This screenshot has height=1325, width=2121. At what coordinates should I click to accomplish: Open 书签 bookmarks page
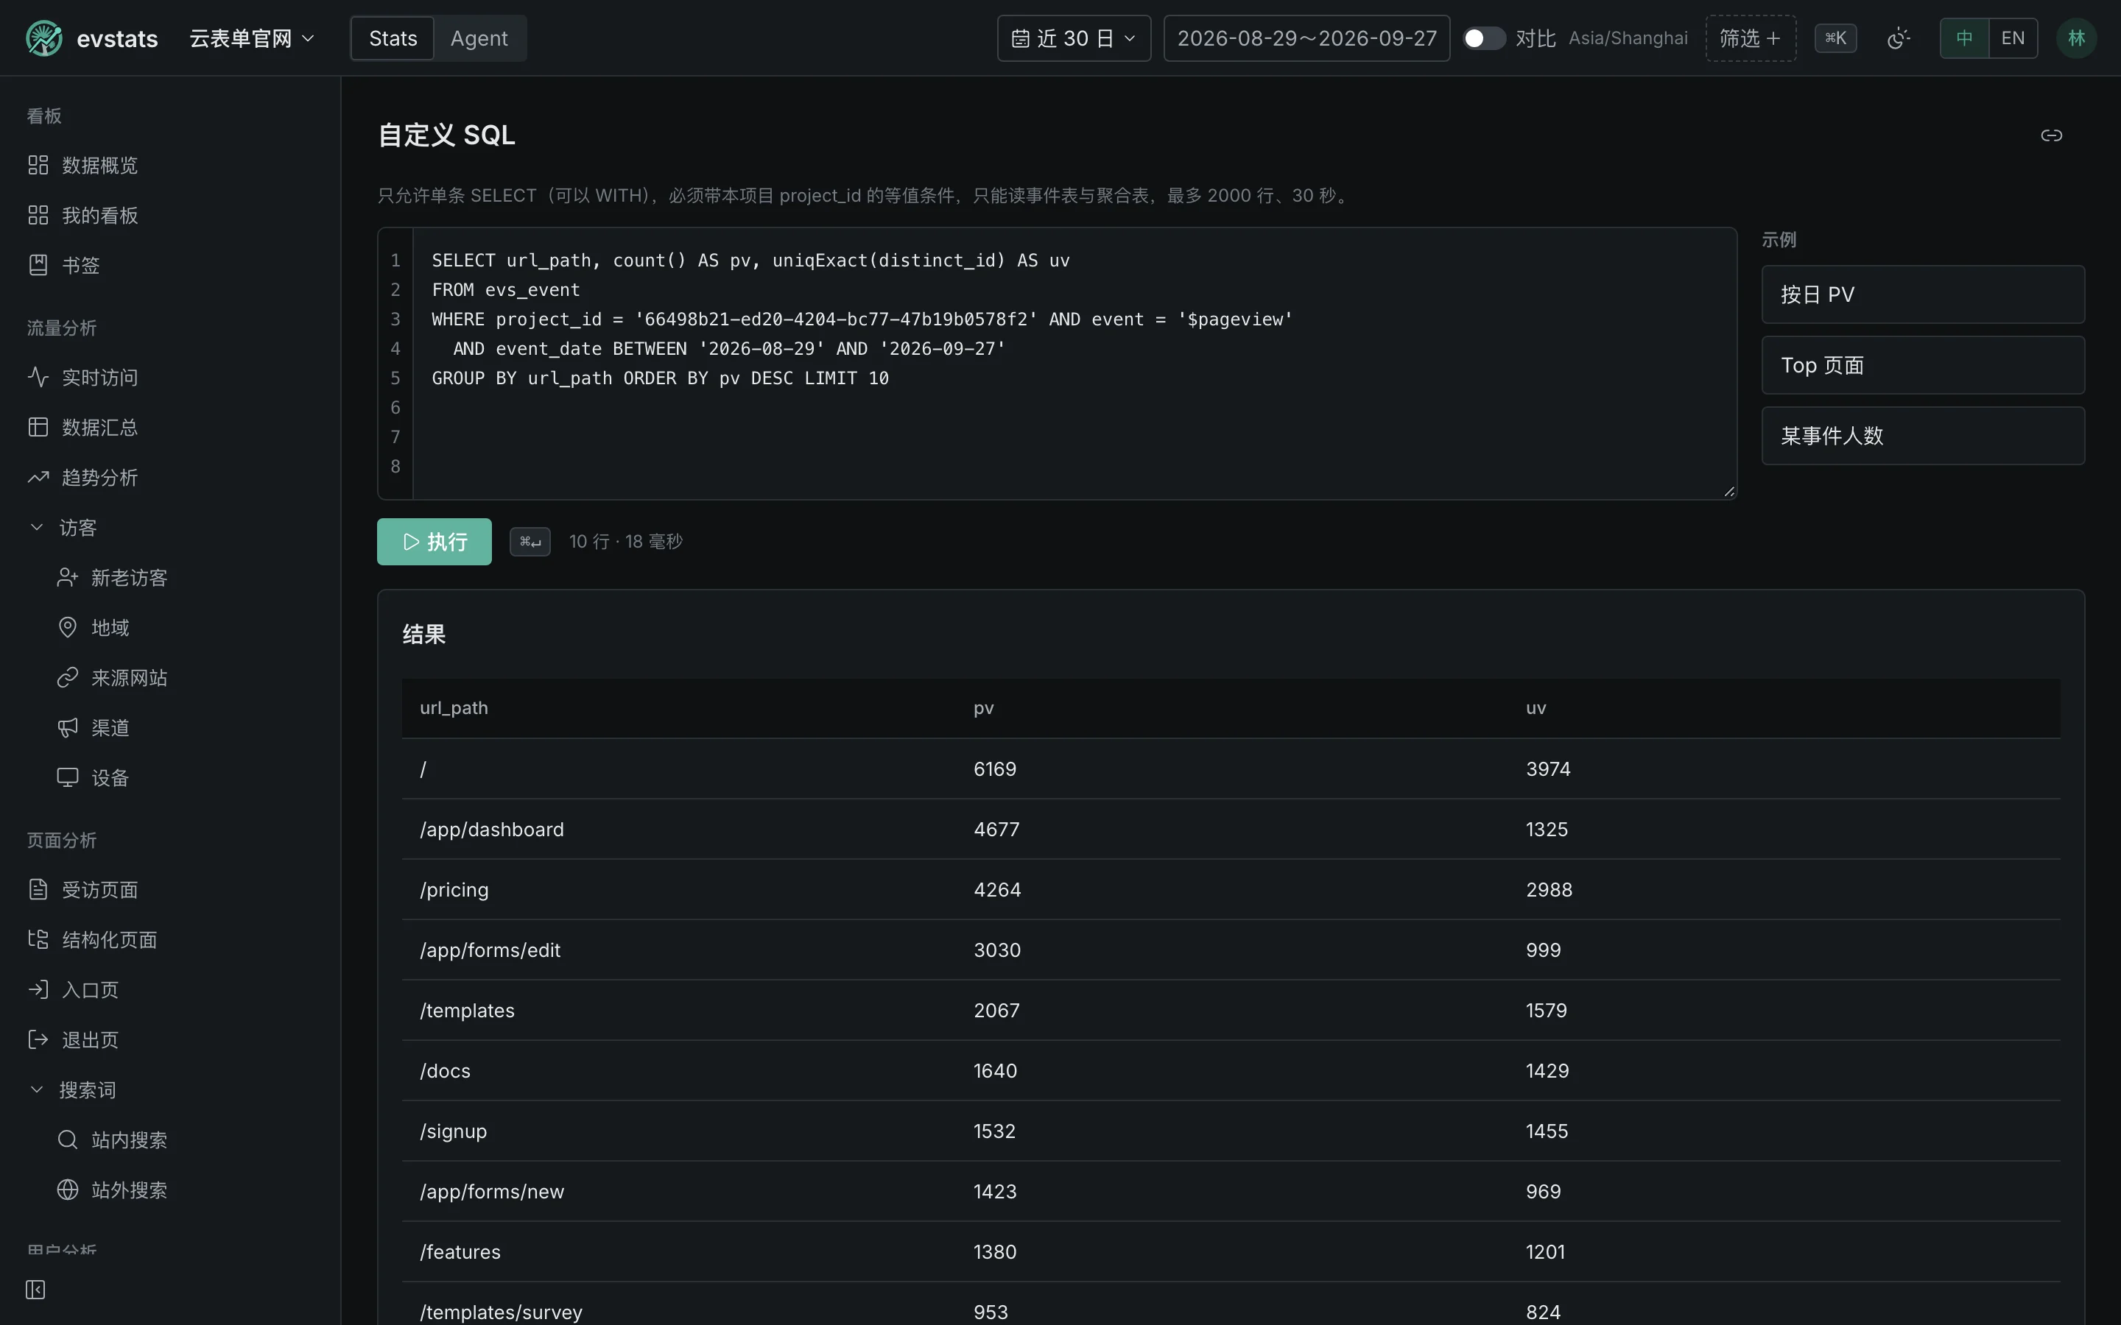(x=170, y=265)
